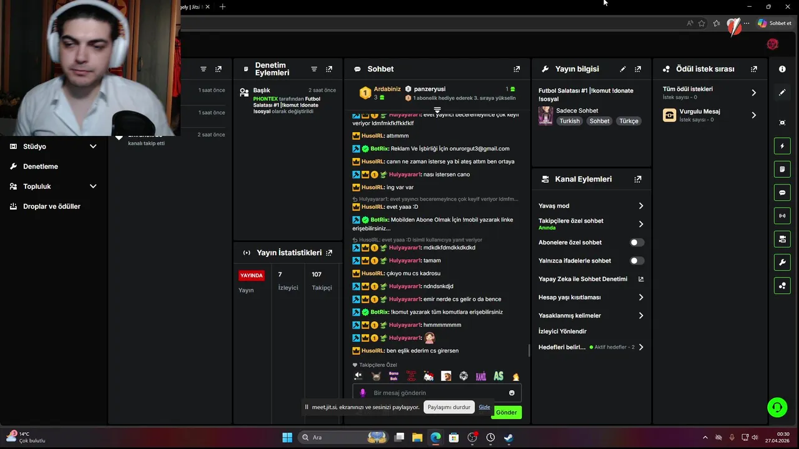
Task: Click the green Gönder button
Action: pos(506,412)
